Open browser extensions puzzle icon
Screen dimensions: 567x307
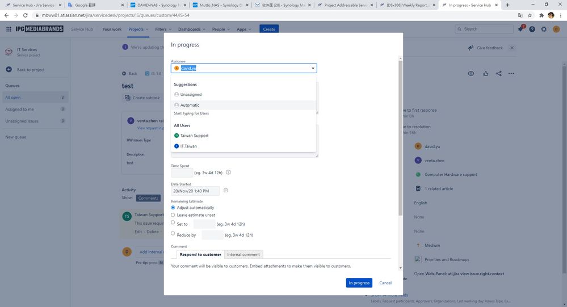tap(541, 15)
